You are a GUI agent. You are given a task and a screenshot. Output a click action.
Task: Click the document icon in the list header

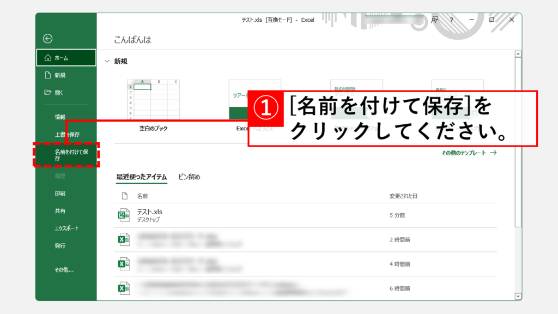124,196
